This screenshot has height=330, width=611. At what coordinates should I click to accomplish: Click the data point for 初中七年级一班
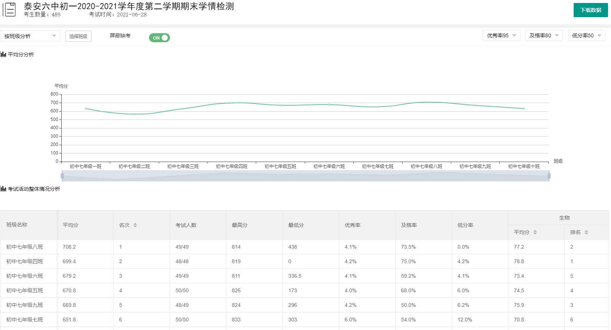(x=86, y=109)
